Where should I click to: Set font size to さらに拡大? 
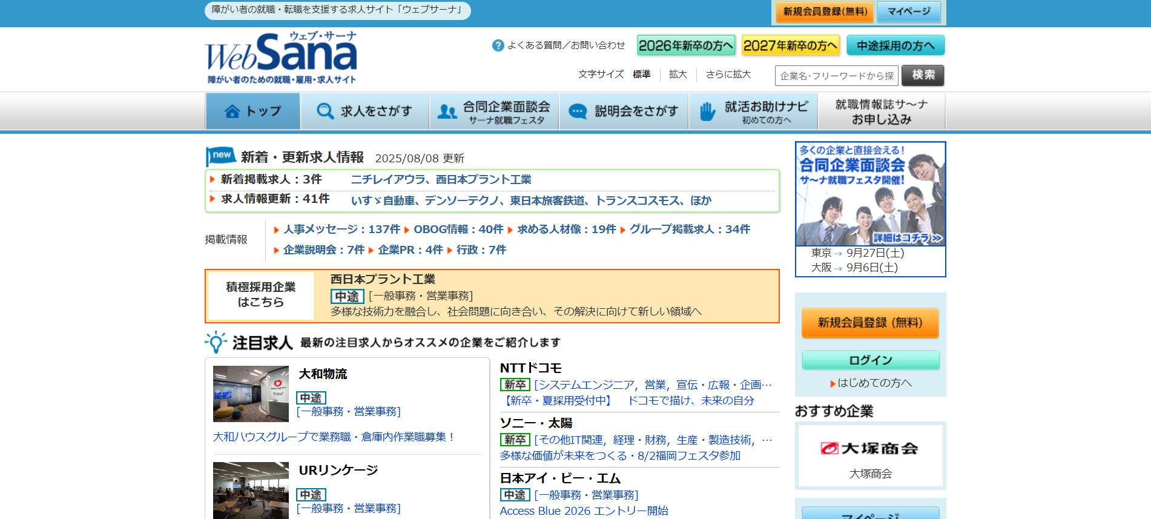click(728, 74)
